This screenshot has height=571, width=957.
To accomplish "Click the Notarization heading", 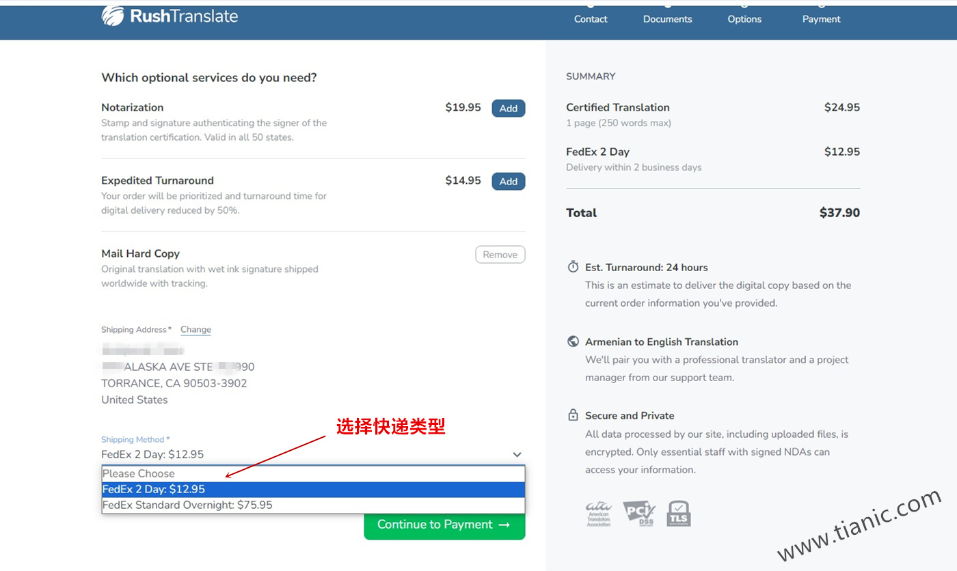I will (133, 107).
